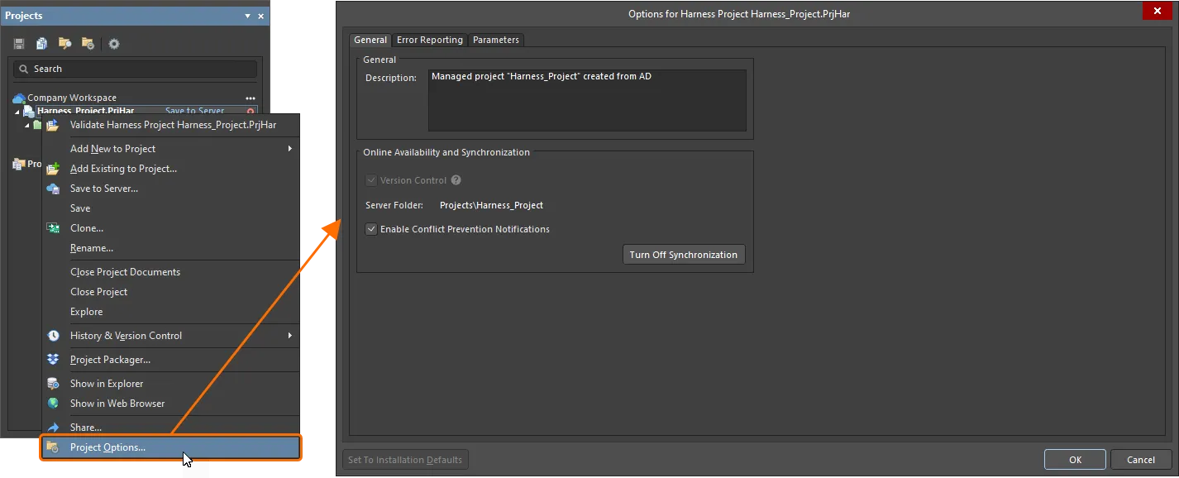Switch to the General tab
Image resolution: width=1179 pixels, height=478 pixels.
pyautogui.click(x=370, y=40)
